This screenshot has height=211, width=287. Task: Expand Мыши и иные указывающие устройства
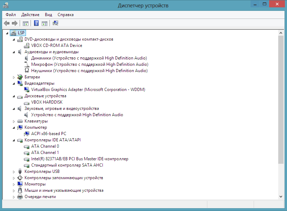[14, 191]
